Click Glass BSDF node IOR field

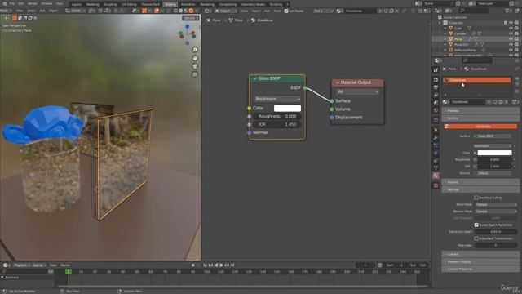click(x=277, y=124)
